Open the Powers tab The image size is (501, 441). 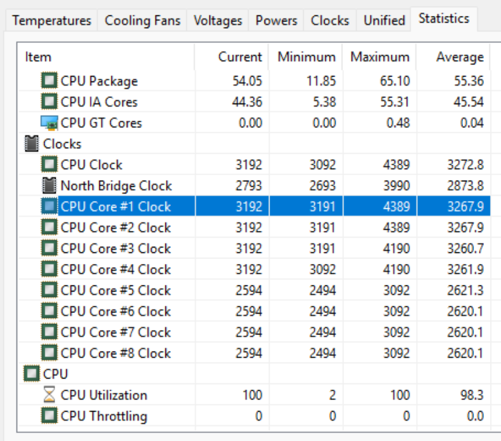pyautogui.click(x=276, y=20)
